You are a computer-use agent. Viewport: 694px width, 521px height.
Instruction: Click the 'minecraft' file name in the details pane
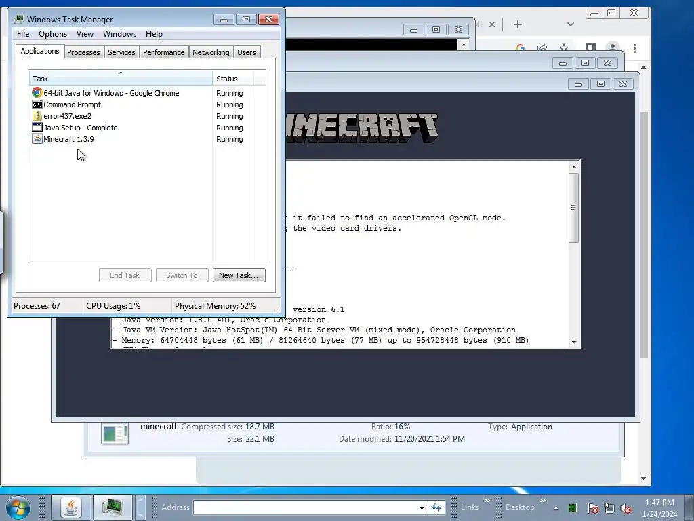click(x=159, y=426)
